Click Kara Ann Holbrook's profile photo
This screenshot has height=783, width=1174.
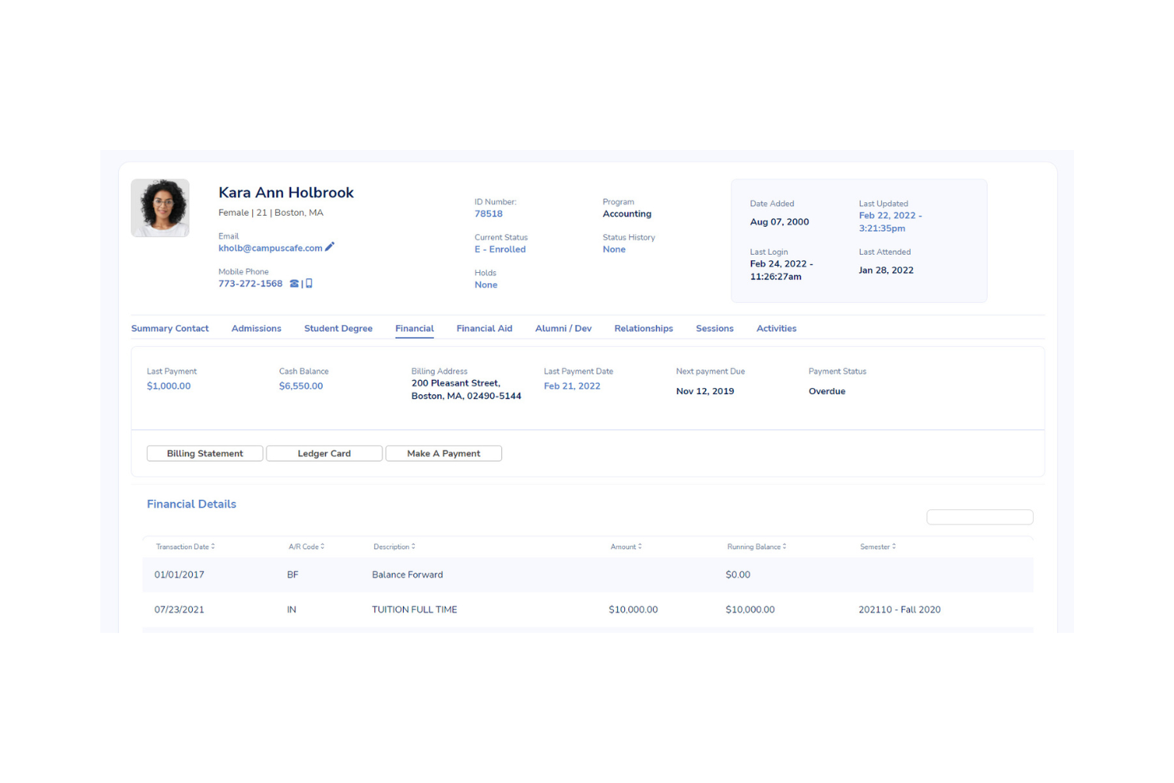pos(160,208)
